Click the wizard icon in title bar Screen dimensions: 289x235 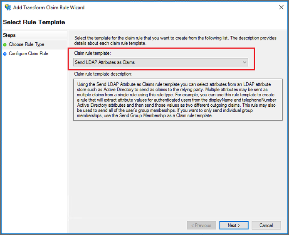(x=8, y=7)
